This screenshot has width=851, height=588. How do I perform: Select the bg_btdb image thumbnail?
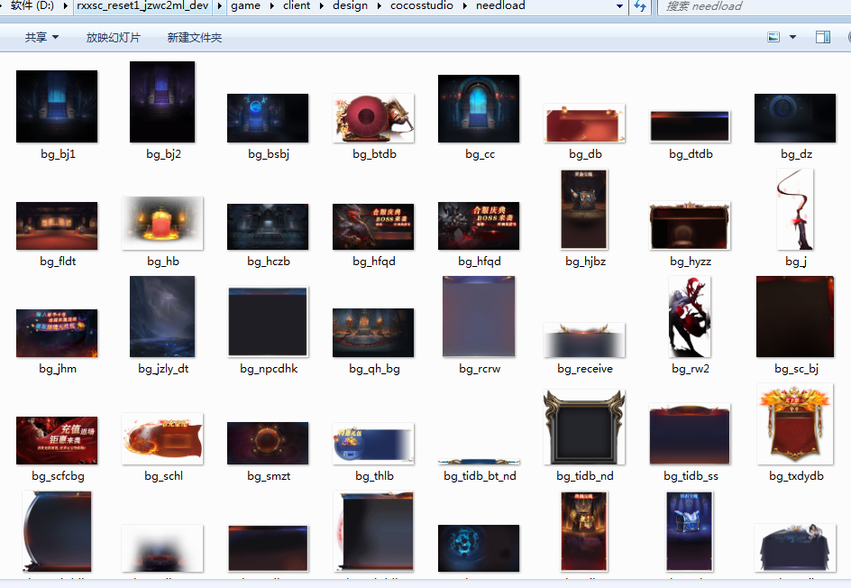(x=373, y=118)
